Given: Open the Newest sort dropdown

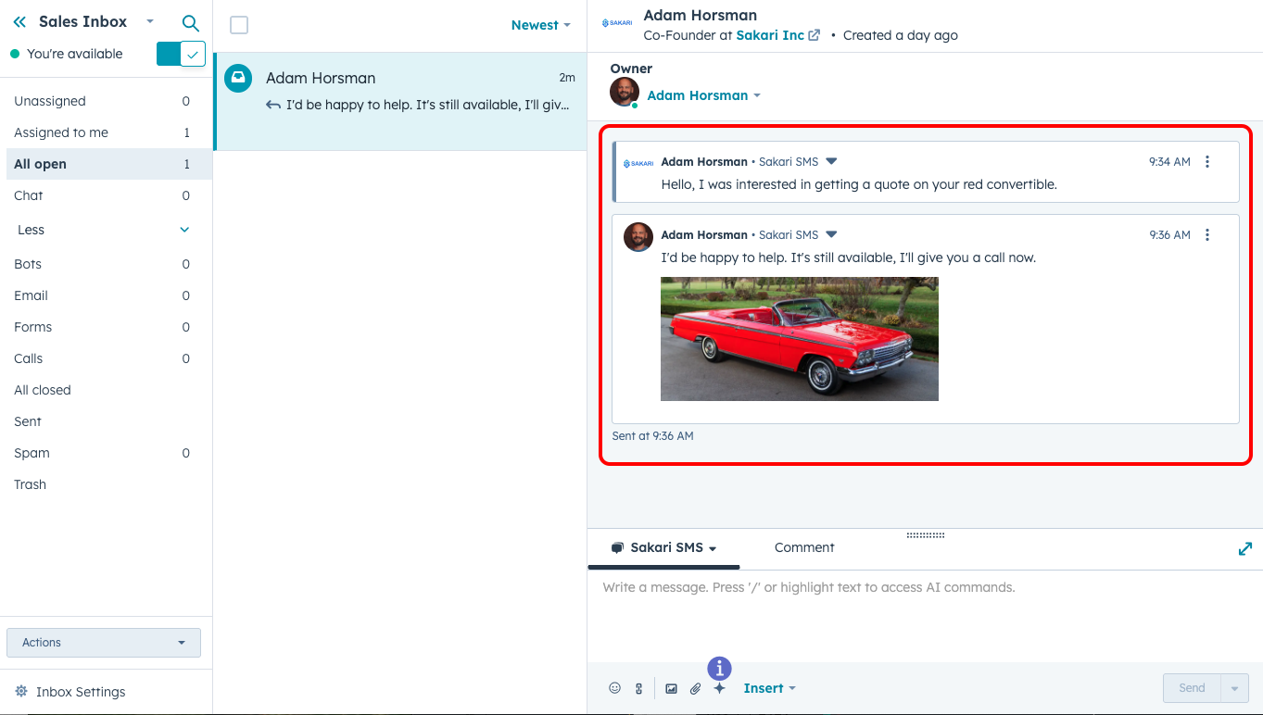Looking at the screenshot, I should pos(540,25).
